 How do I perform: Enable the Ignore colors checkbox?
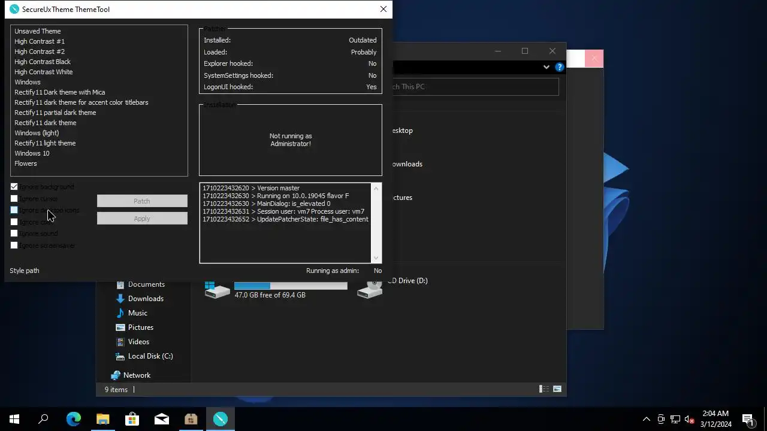pos(14,222)
